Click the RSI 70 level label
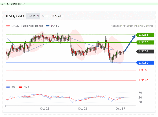The width and height of the screenshot is (158, 117). click(x=140, y=93)
